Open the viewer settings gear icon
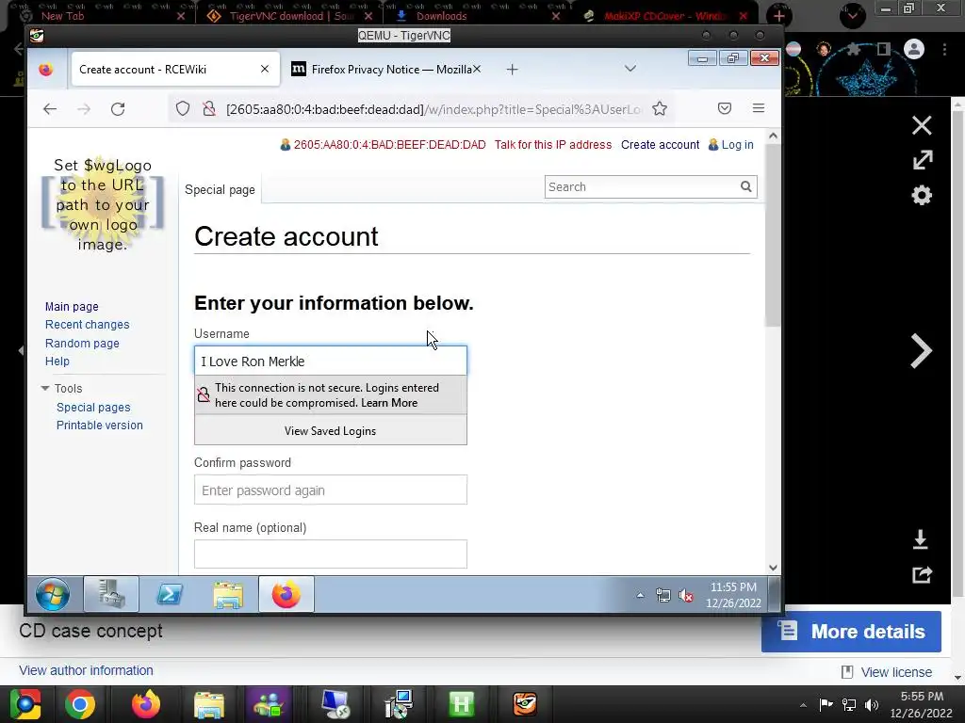Viewport: 965px width, 723px height. [x=922, y=196]
